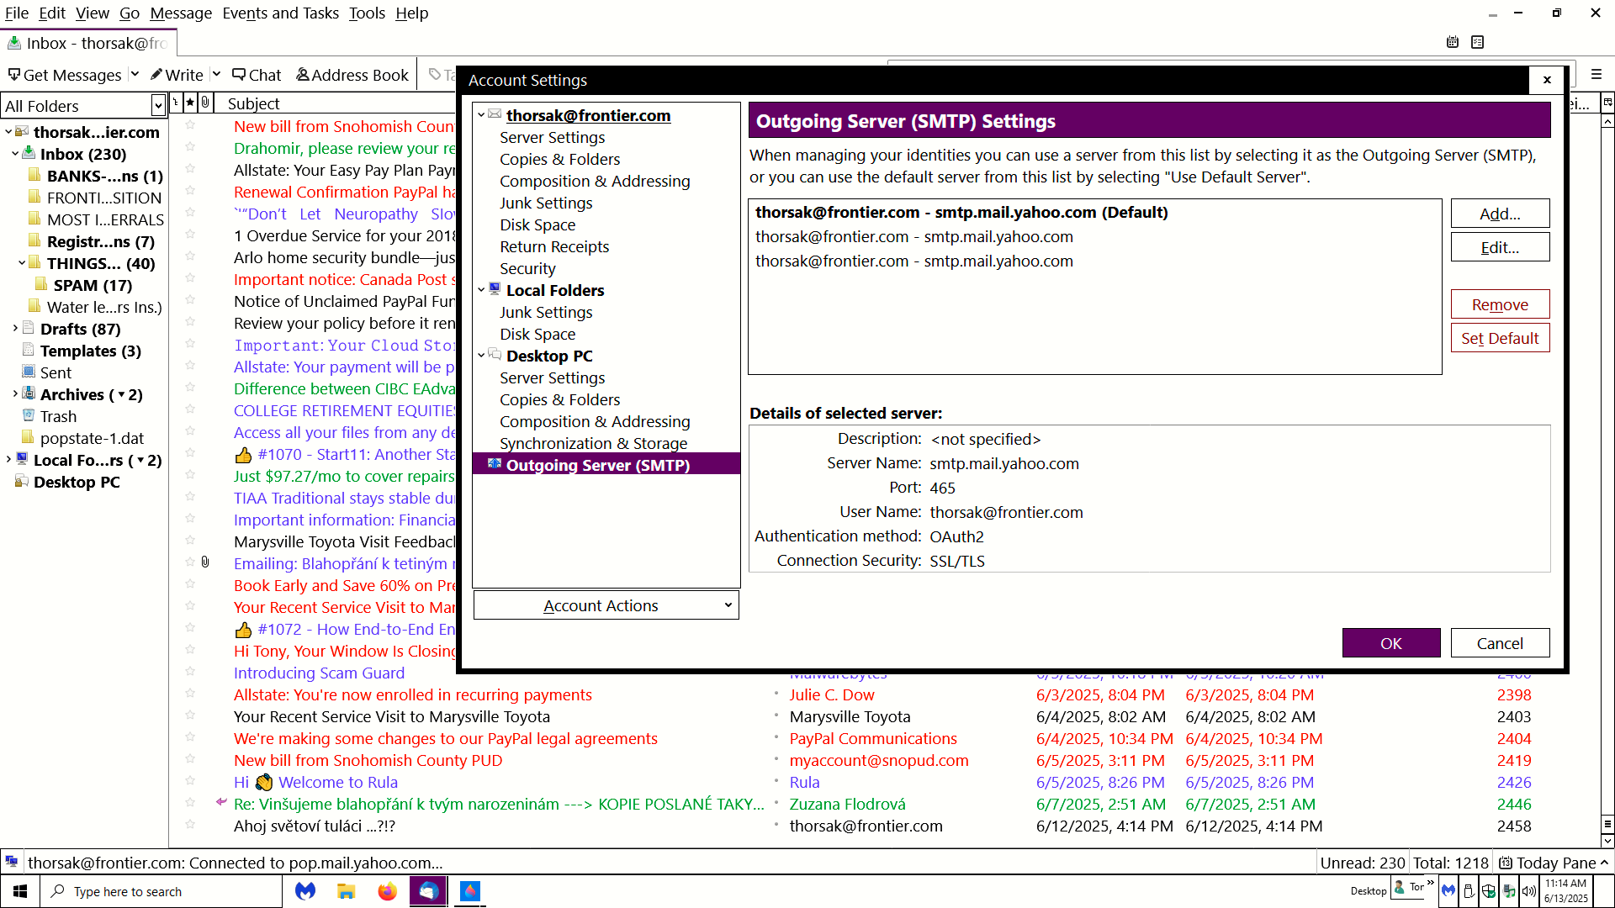The height and width of the screenshot is (908, 1615).
Task: Star the Allstate: You're now enrolled message
Action: coord(190,693)
